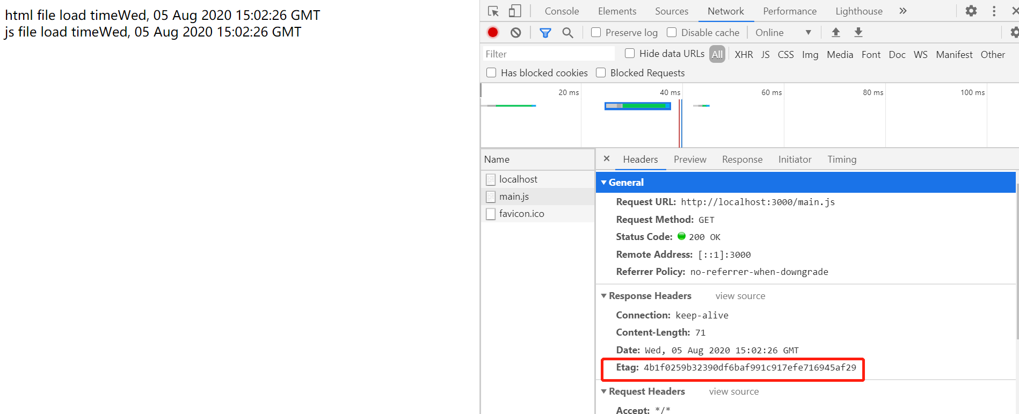The width and height of the screenshot is (1019, 414).
Task: Open DevTools settings gear
Action: 971,11
